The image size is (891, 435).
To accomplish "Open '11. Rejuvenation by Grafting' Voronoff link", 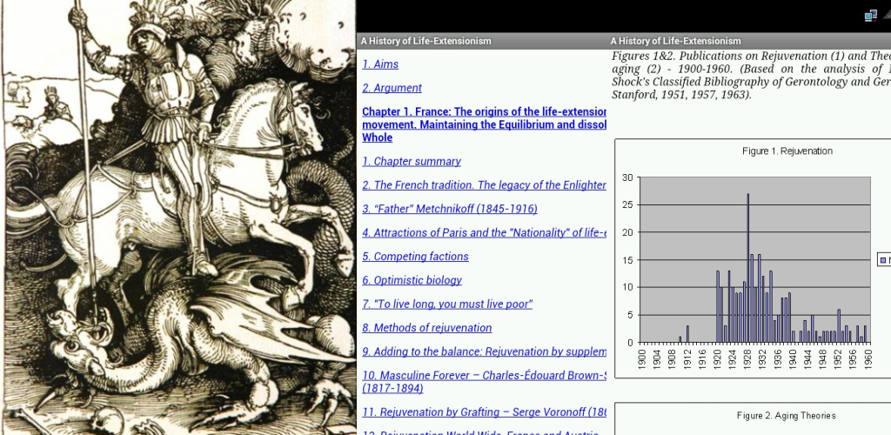I will coord(484,412).
